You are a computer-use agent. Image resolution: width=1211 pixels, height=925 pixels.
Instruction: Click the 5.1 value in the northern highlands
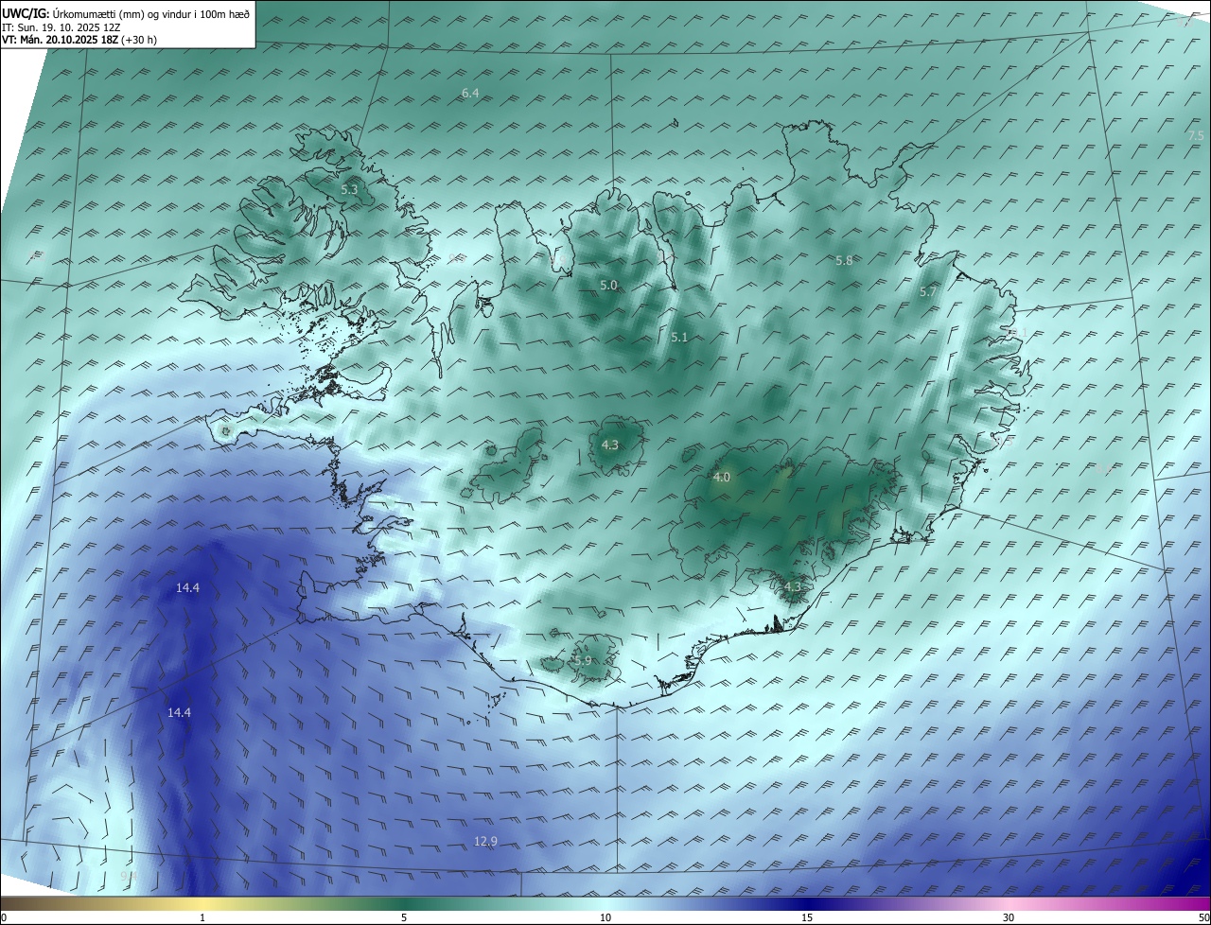click(x=679, y=338)
